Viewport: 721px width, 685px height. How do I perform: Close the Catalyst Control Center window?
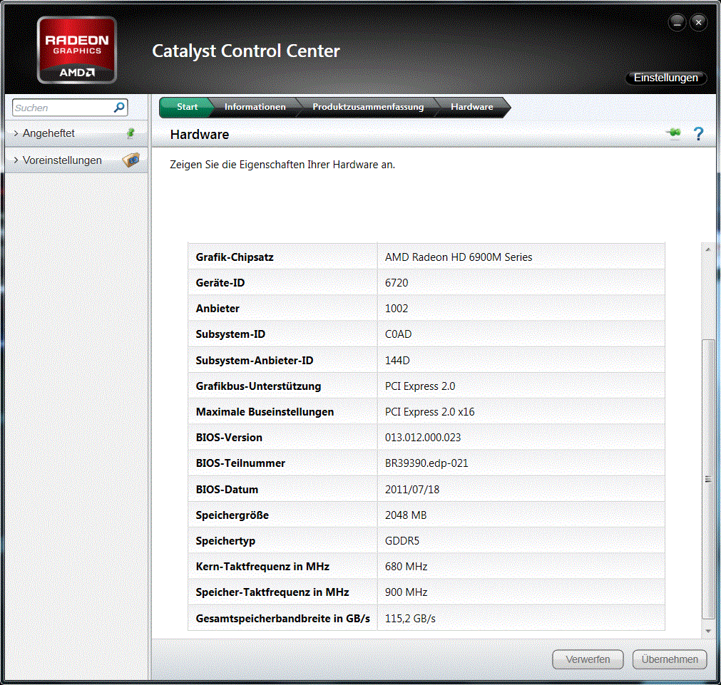click(x=698, y=23)
